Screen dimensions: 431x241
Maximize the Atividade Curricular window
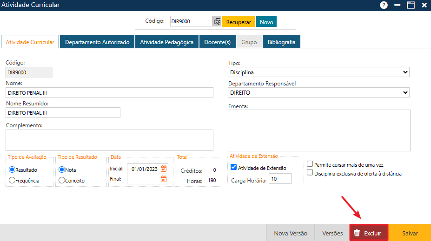(411, 5)
